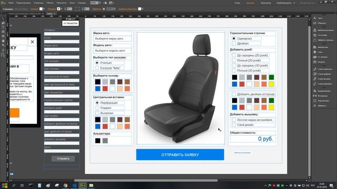
Task: Click the car seat preview image
Action: [x=181, y=88]
